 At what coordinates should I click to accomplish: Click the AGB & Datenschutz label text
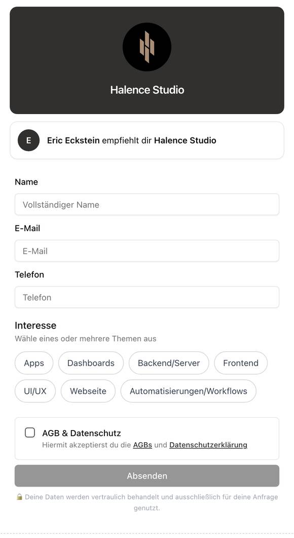click(82, 433)
